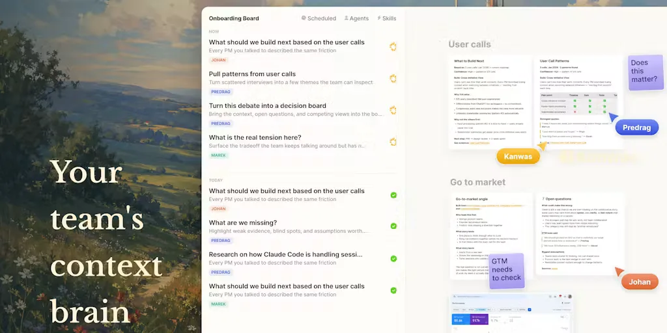Click the TODAY section label

coord(216,180)
